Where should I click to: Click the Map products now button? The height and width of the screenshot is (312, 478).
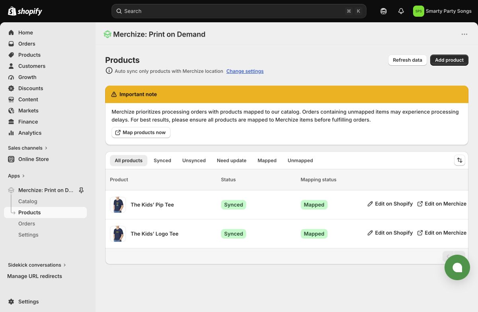tap(141, 133)
